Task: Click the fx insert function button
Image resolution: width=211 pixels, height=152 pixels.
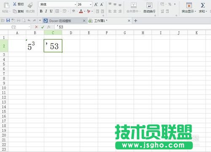Action: coord(49,27)
